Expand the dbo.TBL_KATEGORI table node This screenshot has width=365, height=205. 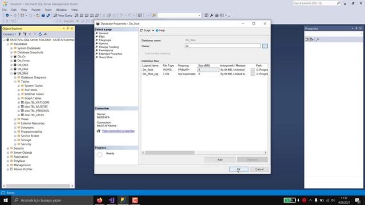point(19,102)
